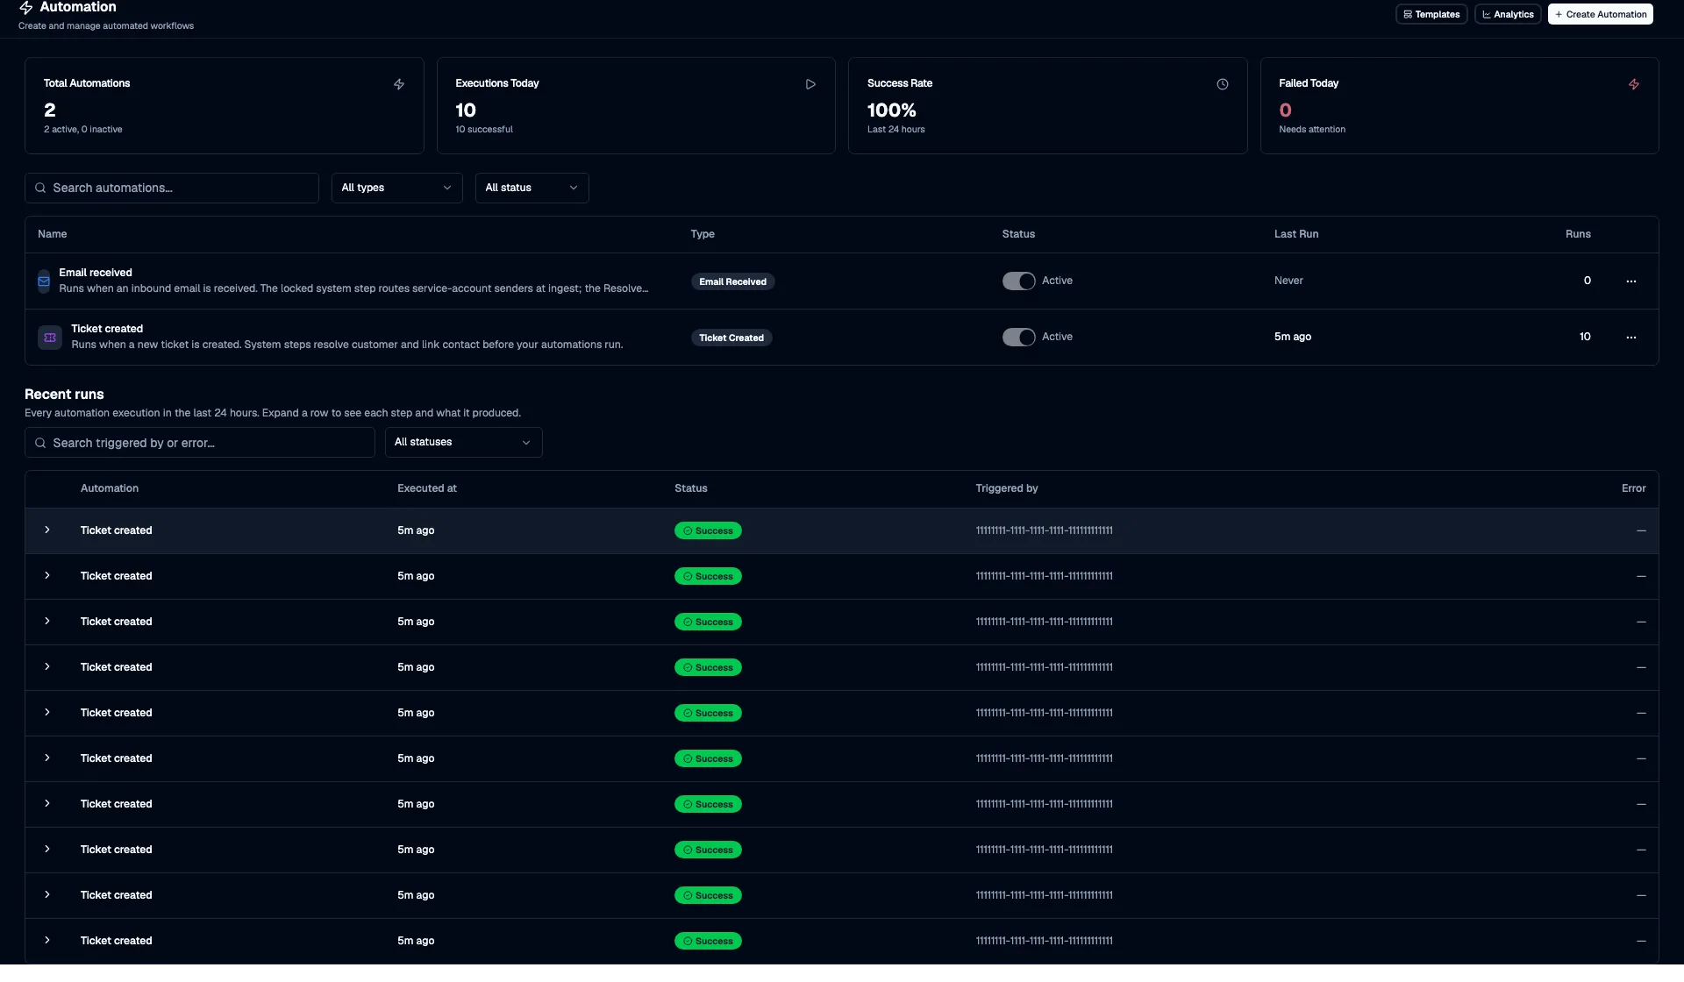Open the All status filter dropdown
This screenshot has height=982, width=1684.
pyautogui.click(x=532, y=188)
